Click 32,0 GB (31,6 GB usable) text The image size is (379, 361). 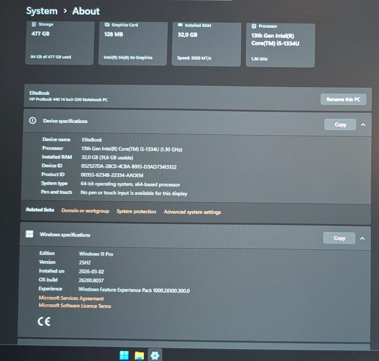(x=107, y=158)
